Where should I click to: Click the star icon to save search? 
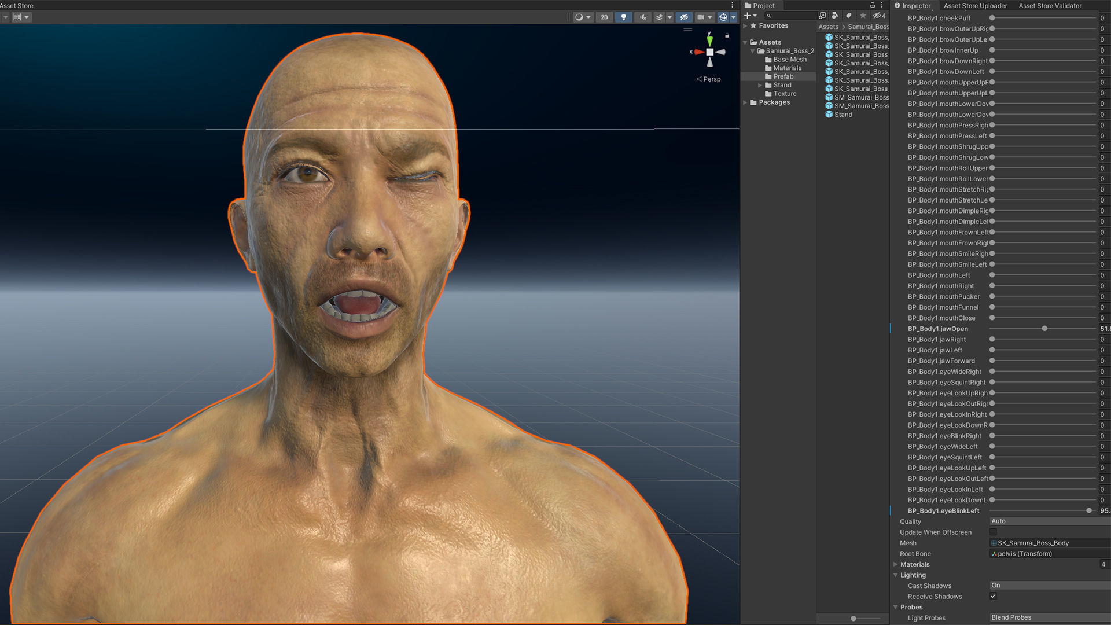click(x=863, y=16)
